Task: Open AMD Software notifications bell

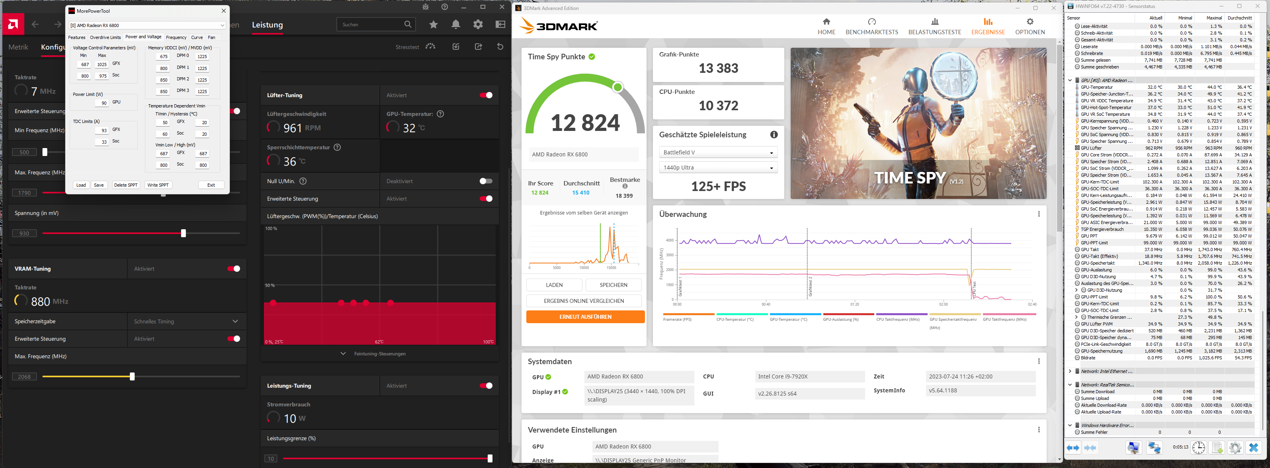Action: [455, 24]
